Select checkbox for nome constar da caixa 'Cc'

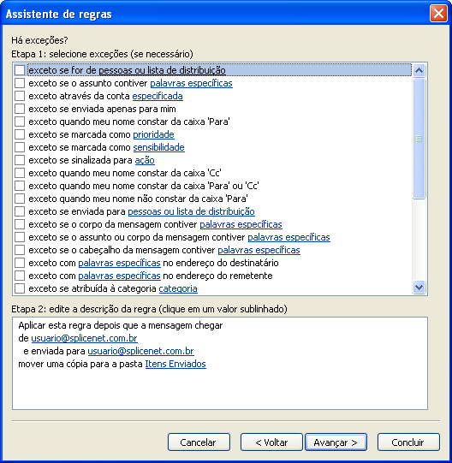pos(20,173)
